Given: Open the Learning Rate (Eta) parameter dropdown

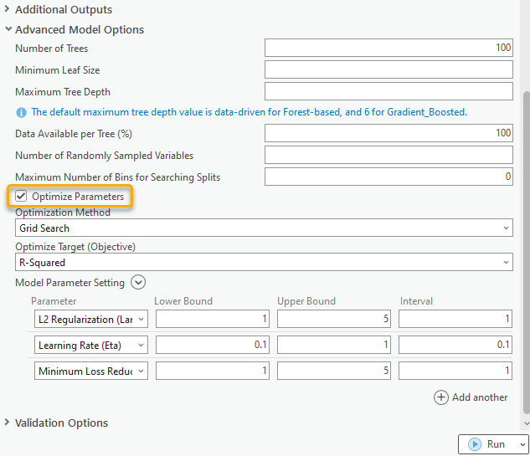Looking at the screenshot, I should pos(92,345).
